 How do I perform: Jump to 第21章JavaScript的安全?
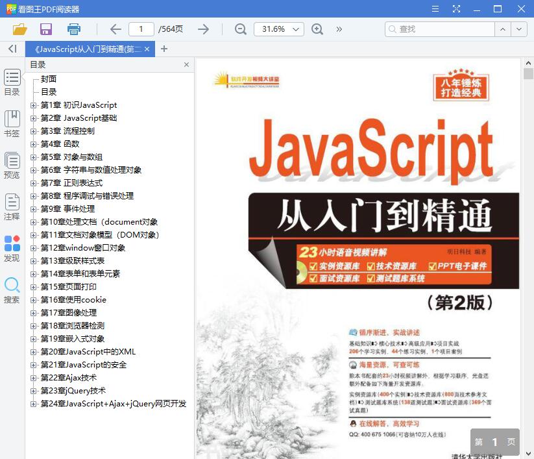84,365
